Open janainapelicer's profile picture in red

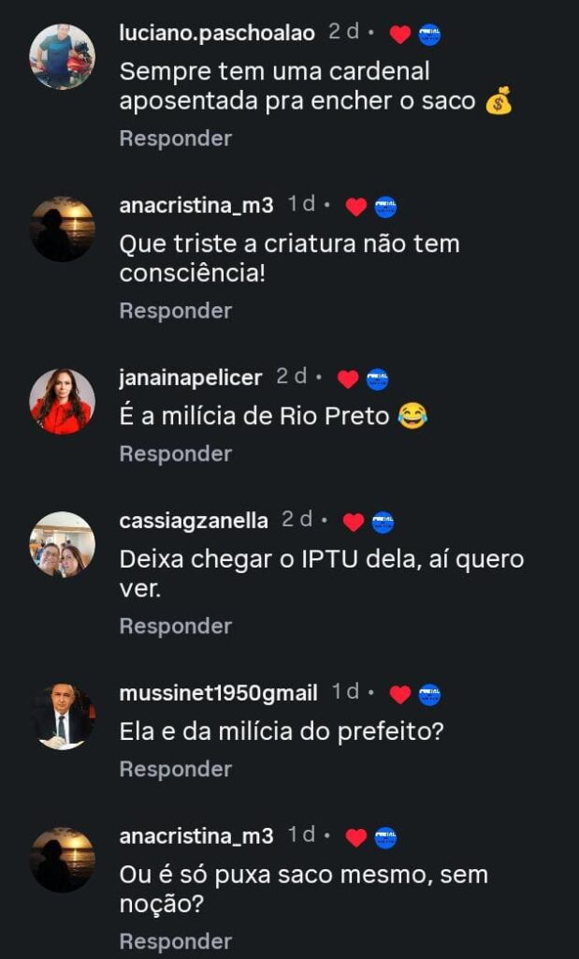pyautogui.click(x=63, y=401)
